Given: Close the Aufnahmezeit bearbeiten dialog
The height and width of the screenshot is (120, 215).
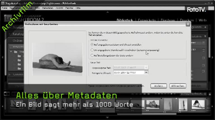Looking at the screenshot, I should [x=188, y=24].
